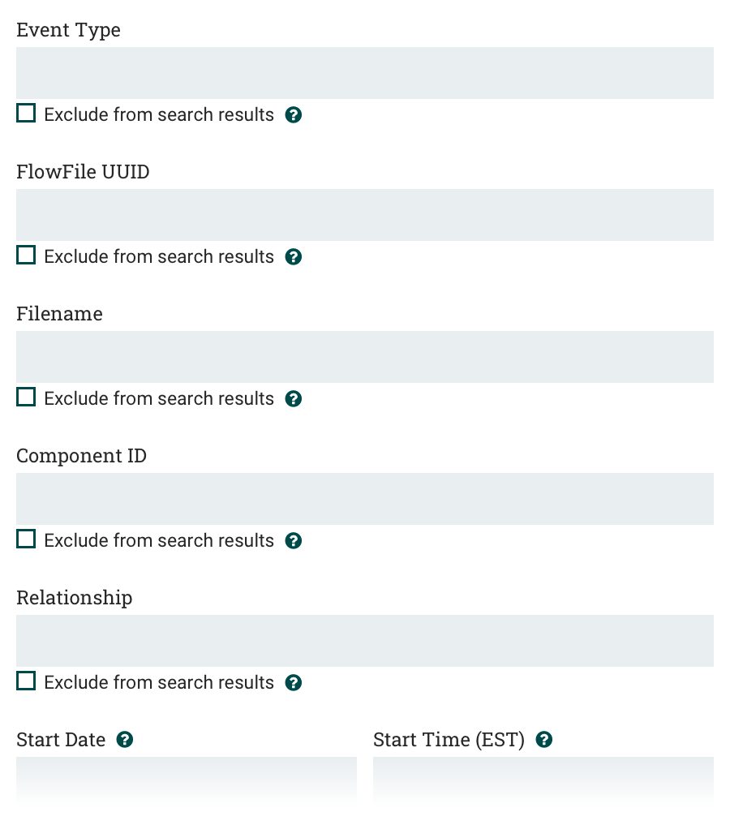This screenshot has width=730, height=825.
Task: Open the Start Date help tooltip
Action: 125,739
